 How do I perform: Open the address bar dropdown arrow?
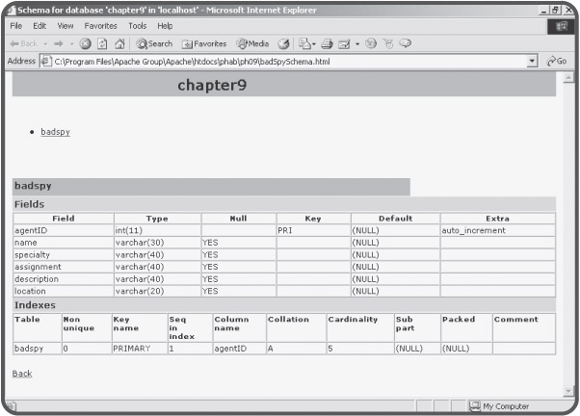pos(532,61)
